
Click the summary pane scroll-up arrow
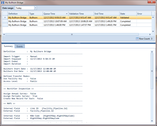pos(152,52)
